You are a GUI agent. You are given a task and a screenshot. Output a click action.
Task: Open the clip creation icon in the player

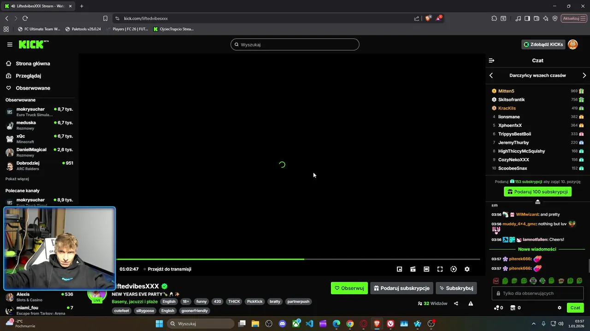(413, 269)
